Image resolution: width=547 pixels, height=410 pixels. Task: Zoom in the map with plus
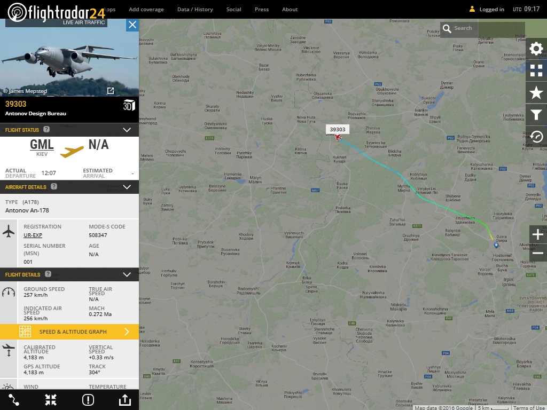coord(538,234)
